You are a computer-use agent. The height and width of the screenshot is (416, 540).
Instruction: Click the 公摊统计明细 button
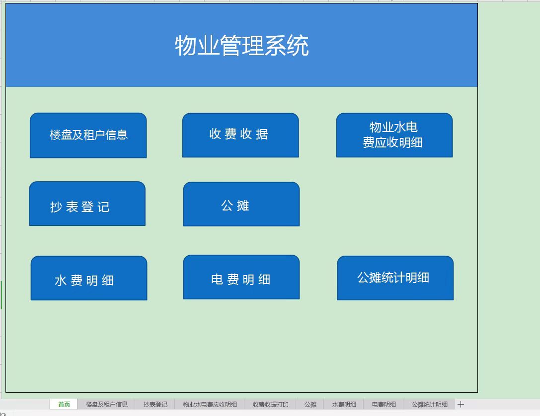[395, 277]
